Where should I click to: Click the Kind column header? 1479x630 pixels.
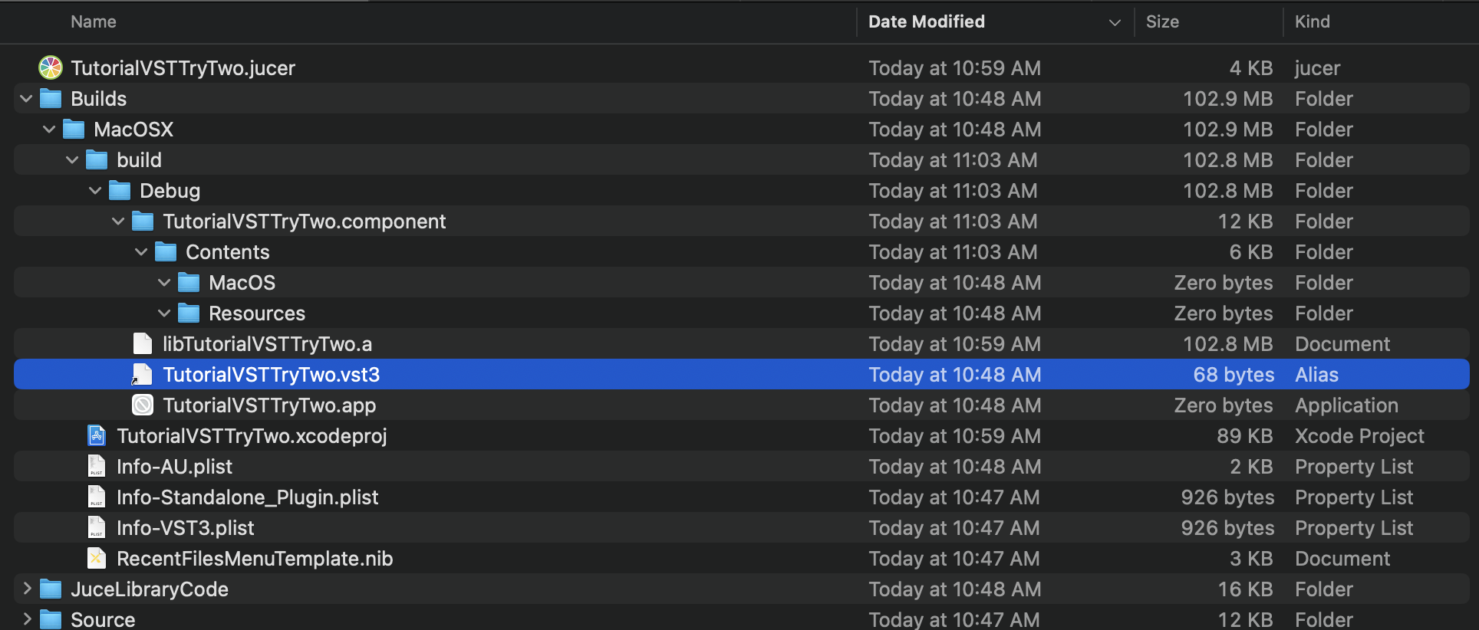pos(1312,21)
